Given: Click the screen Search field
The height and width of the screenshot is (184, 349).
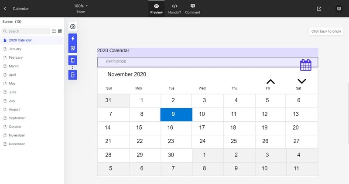Looking at the screenshot, I should (x=26, y=31).
